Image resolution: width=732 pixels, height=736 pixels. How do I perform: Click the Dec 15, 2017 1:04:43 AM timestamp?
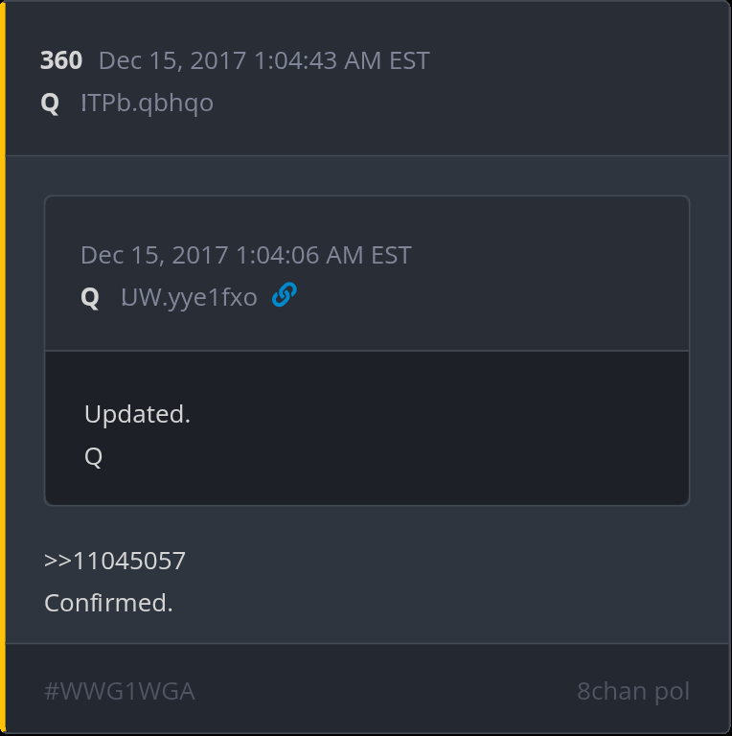263,60
